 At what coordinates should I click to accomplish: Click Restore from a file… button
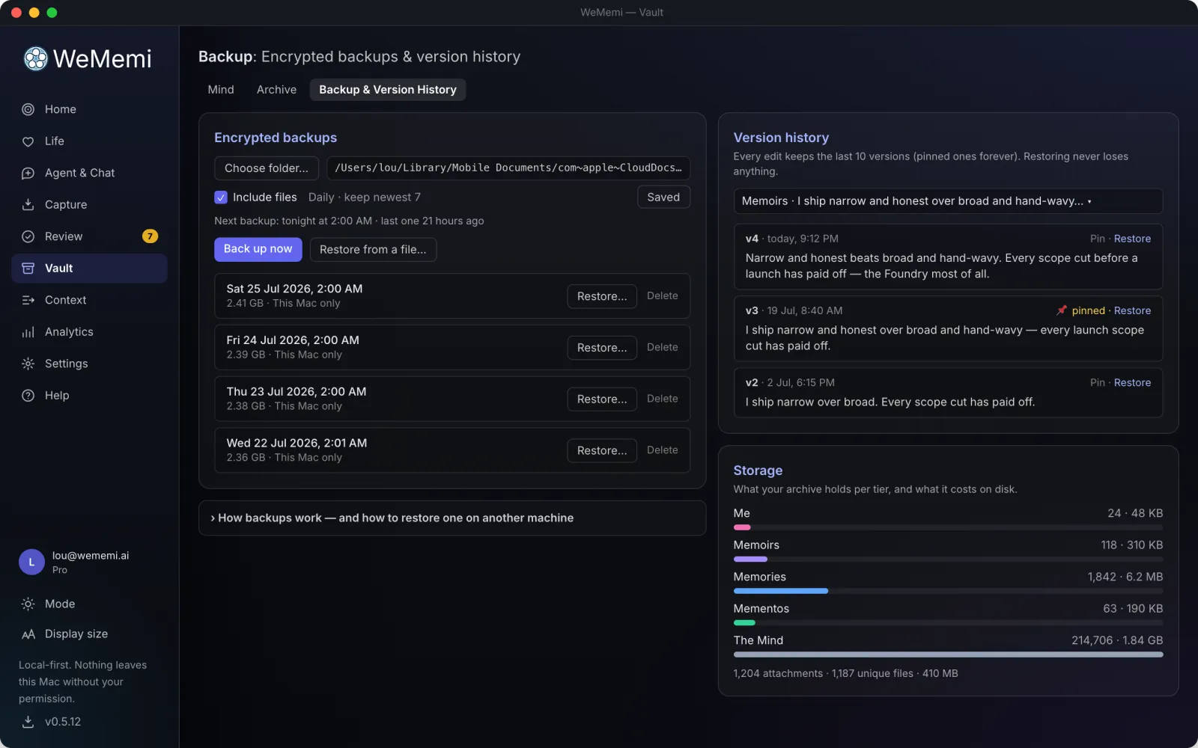coord(373,250)
